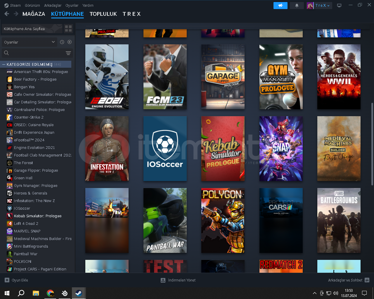Switch to the KÜTÜPHANE tab
374x299 pixels.
(67, 14)
